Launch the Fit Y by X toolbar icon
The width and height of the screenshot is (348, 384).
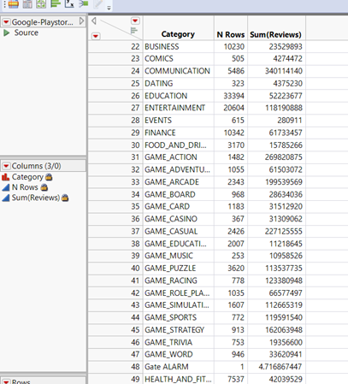coord(69,3)
